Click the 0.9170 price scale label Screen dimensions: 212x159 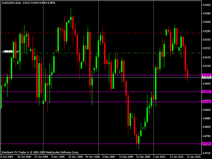coord(207,57)
